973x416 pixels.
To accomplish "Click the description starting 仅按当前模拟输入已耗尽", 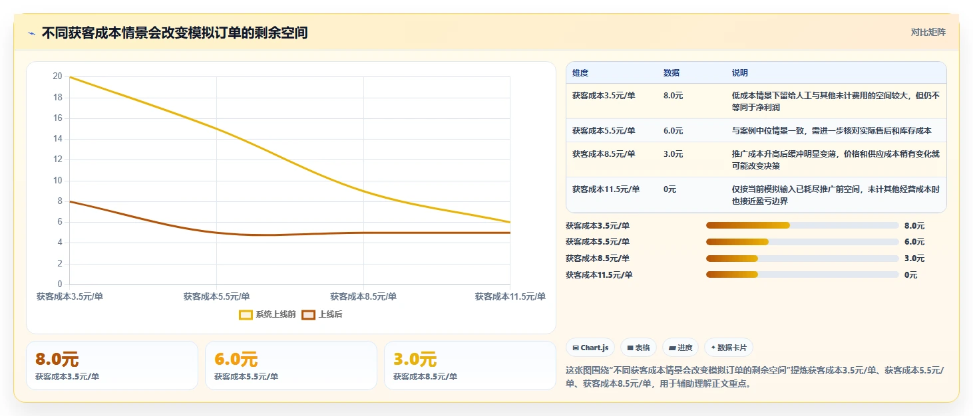I will pyautogui.click(x=836, y=195).
